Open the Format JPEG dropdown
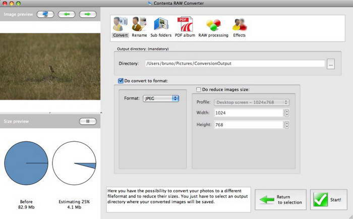The image size is (353, 219). pyautogui.click(x=161, y=98)
